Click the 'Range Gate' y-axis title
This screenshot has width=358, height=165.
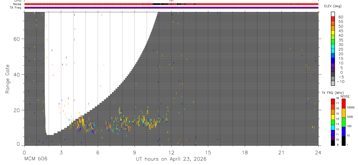tap(8, 79)
